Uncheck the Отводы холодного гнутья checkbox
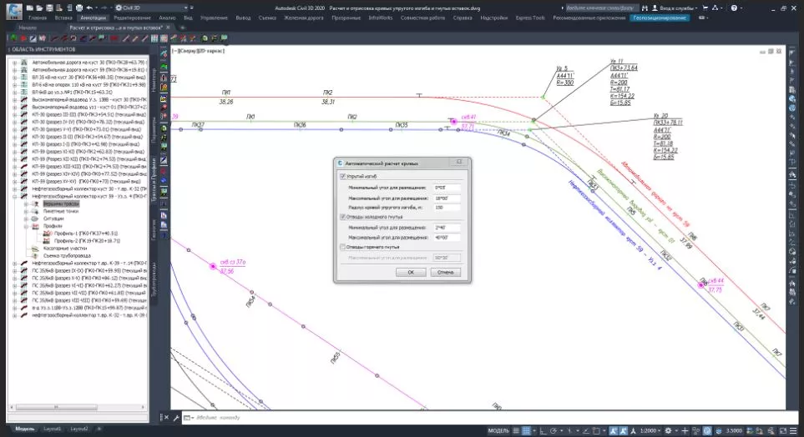This screenshot has height=437, width=804. (342, 216)
